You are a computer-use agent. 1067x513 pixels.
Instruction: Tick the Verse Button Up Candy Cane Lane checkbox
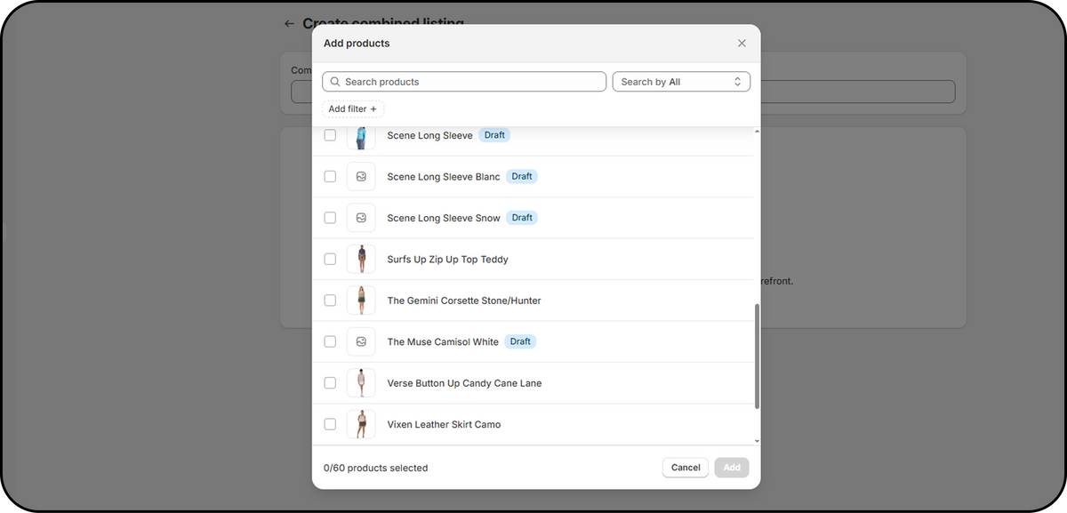coord(330,383)
